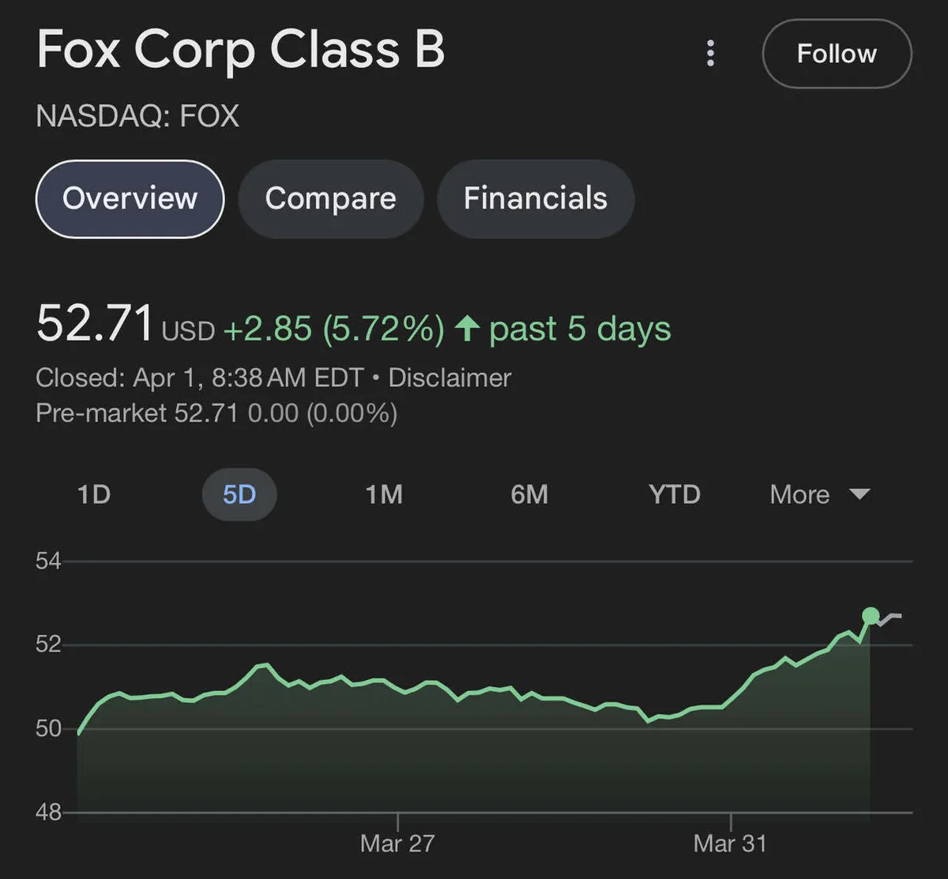Click the green current-price dot on chart
Viewport: 948px width, 879px height.
click(871, 616)
